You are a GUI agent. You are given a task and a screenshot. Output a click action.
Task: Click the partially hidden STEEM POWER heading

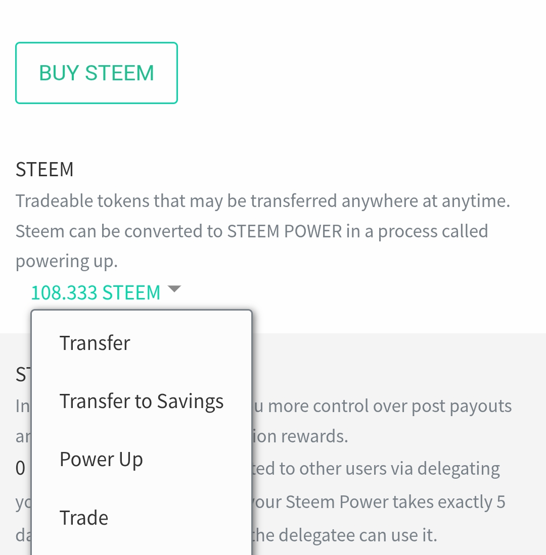coord(23,375)
